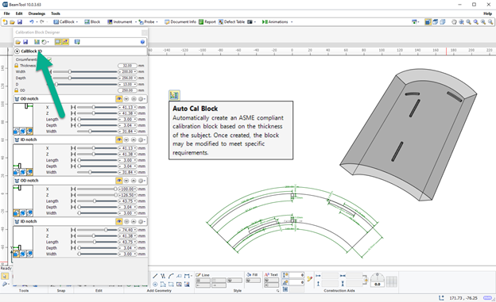Screen dimensions: 496x302
Task: Click the Text style button
Action: pyautogui.click(x=271, y=275)
